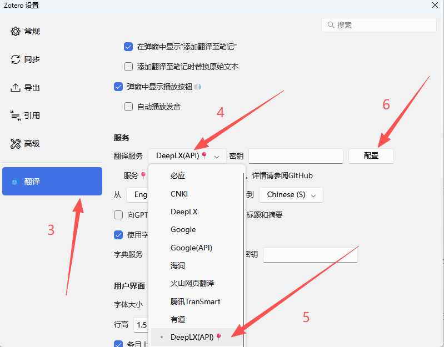Image resolution: width=444 pixels, height=347 pixels.
Task: Click the pin icon in the DeepLX(API) dropdown list row
Action: tap(218, 337)
